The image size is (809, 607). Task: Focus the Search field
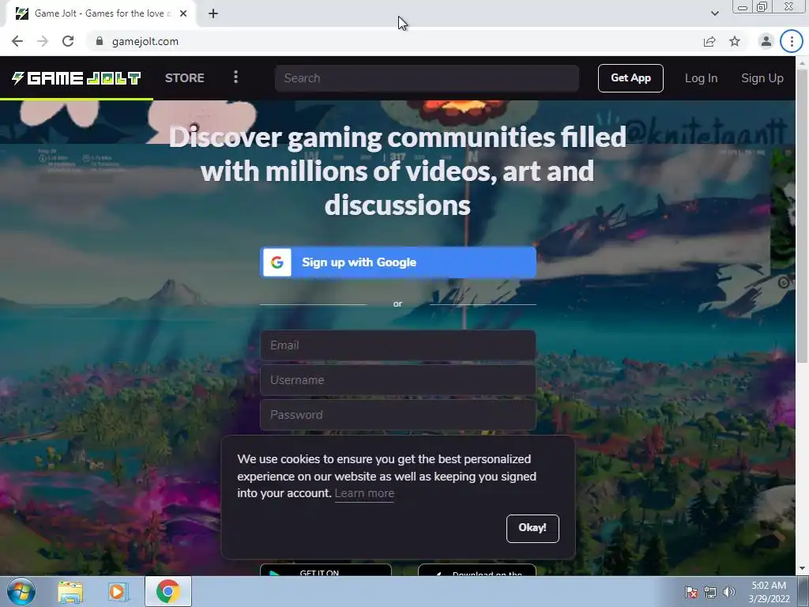pos(427,78)
